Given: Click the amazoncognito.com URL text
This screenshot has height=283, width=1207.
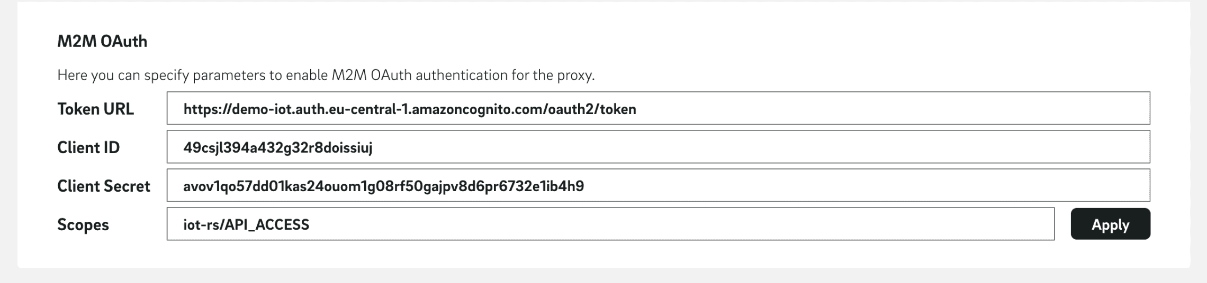Looking at the screenshot, I should (410, 109).
